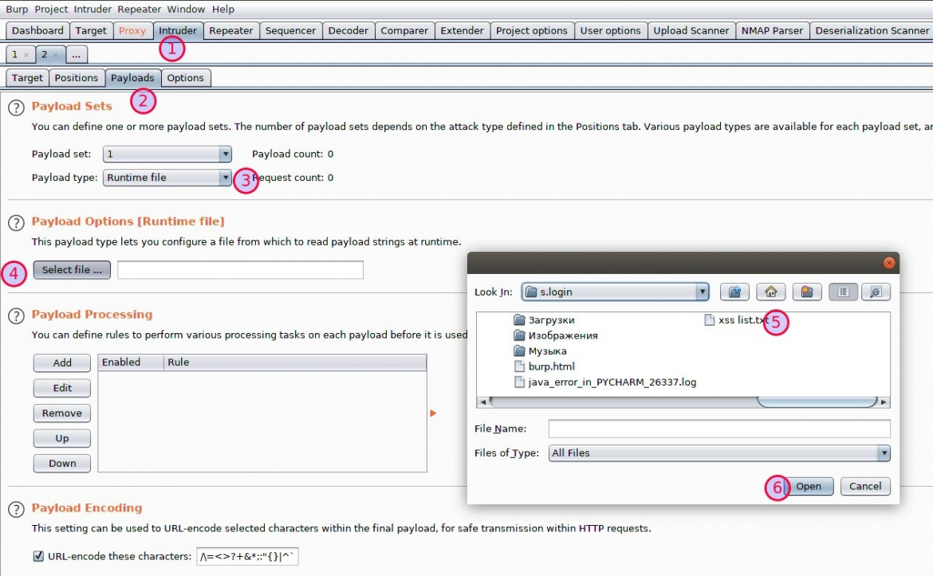The height and width of the screenshot is (576, 933).
Task: Open help for Payload Options section
Action: pos(16,223)
